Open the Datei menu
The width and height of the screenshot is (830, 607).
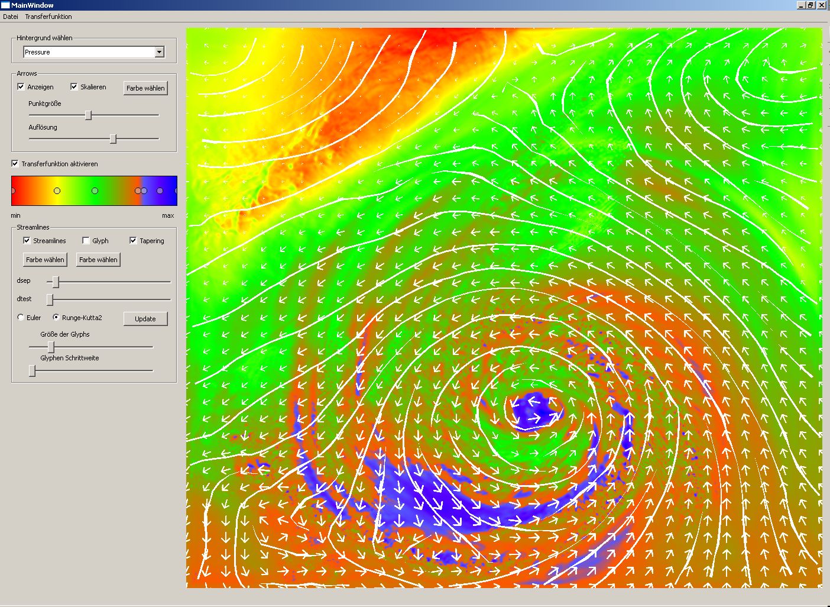tap(11, 17)
